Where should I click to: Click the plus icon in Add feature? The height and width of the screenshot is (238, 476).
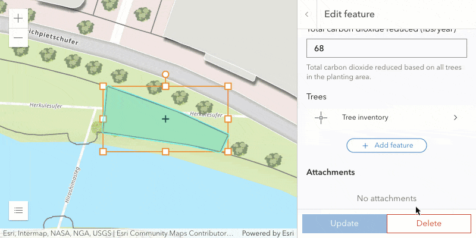365,145
